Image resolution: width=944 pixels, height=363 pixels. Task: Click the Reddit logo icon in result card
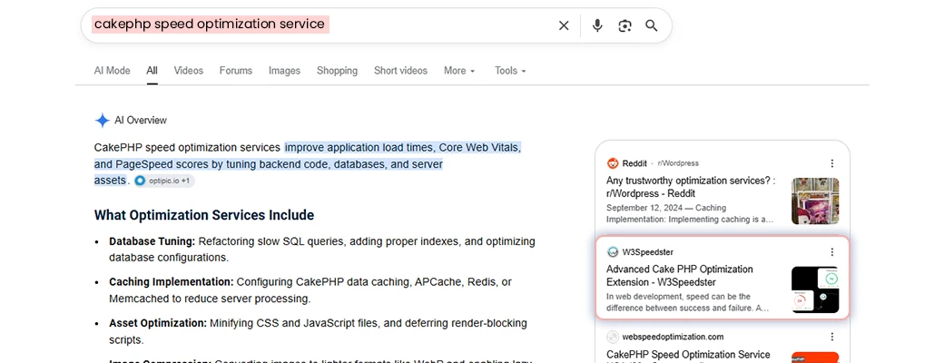point(613,163)
